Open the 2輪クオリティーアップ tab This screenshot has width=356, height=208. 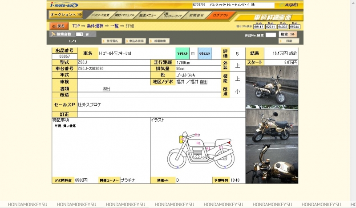[x=173, y=15]
